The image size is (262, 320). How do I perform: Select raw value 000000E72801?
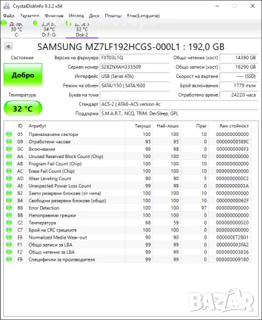click(233, 237)
